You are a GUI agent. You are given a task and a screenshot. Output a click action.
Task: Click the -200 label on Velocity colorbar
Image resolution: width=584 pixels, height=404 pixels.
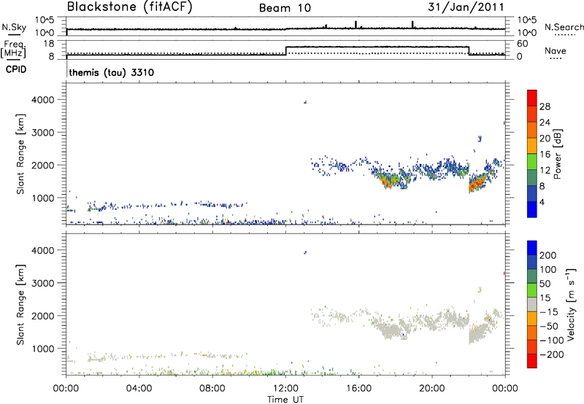click(552, 354)
